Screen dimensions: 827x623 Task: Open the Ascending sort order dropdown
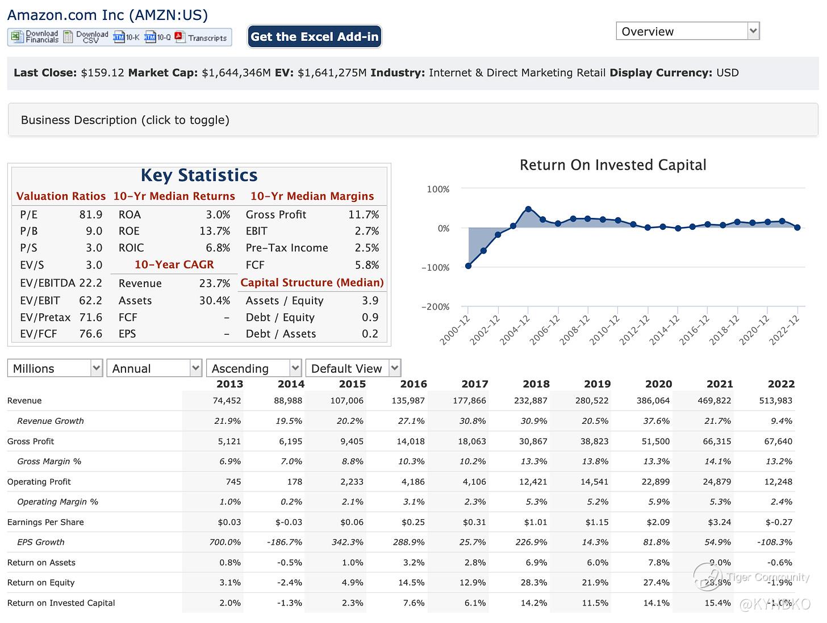(253, 368)
